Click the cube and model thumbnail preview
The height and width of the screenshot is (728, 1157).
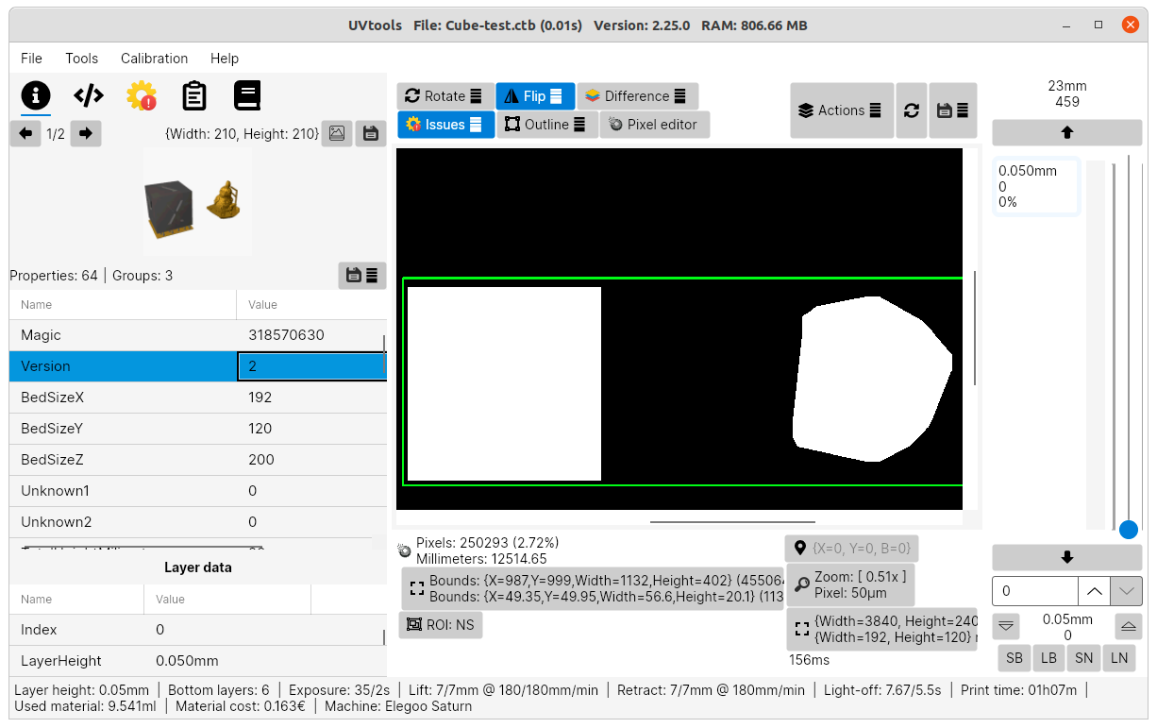tap(197, 203)
